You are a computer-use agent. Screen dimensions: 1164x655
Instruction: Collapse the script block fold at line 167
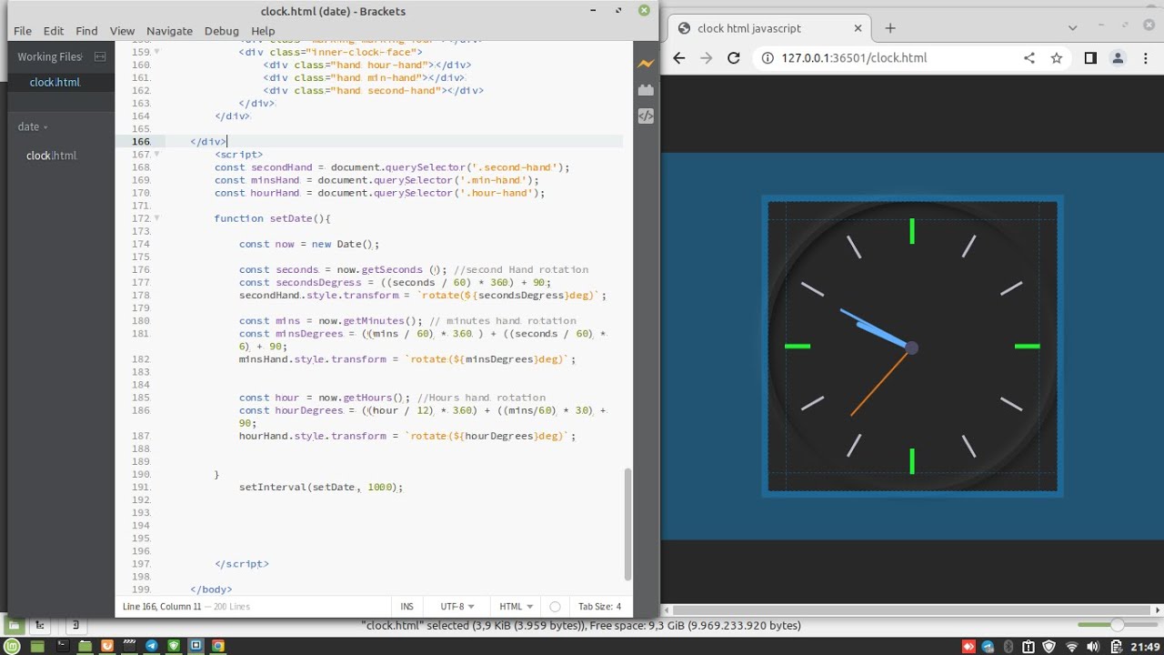pyautogui.click(x=156, y=154)
